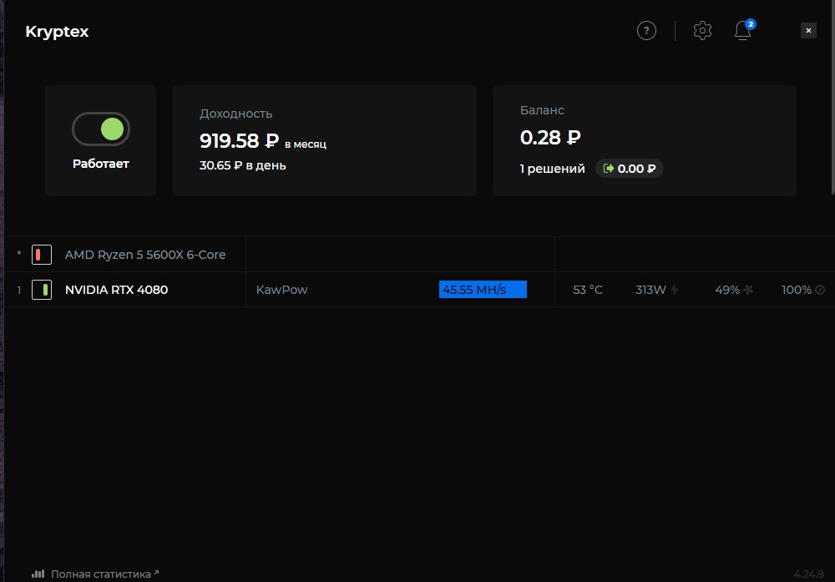835x582 pixels.
Task: Click the fan speed icon beside 49%
Action: pyautogui.click(x=748, y=290)
